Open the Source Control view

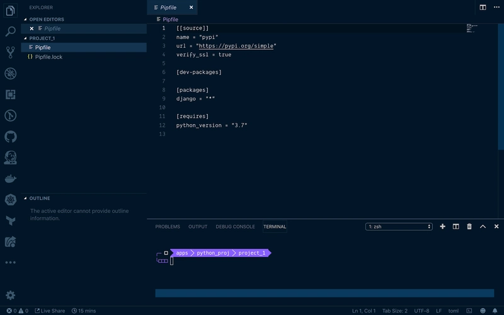pyautogui.click(x=10, y=52)
